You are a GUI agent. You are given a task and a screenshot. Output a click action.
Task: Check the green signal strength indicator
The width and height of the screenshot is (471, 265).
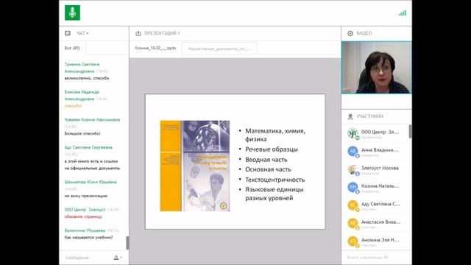tap(403, 13)
